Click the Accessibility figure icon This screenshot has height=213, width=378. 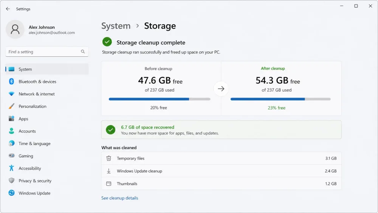point(11,168)
